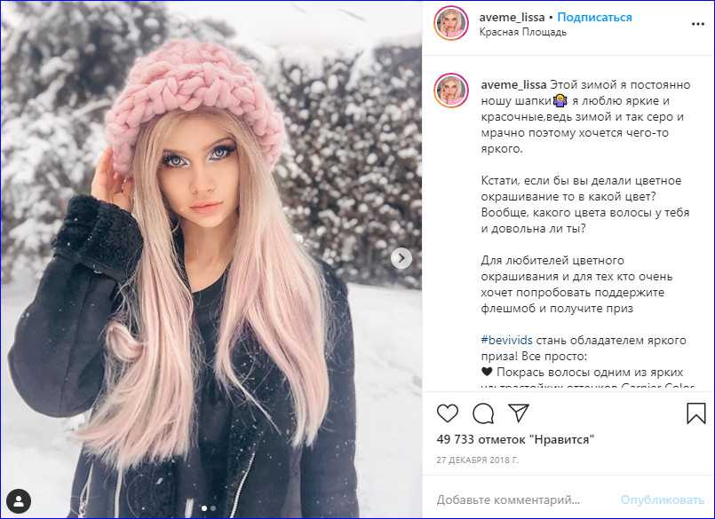
Task: View tagged people icon on photo
Action: tap(19, 501)
